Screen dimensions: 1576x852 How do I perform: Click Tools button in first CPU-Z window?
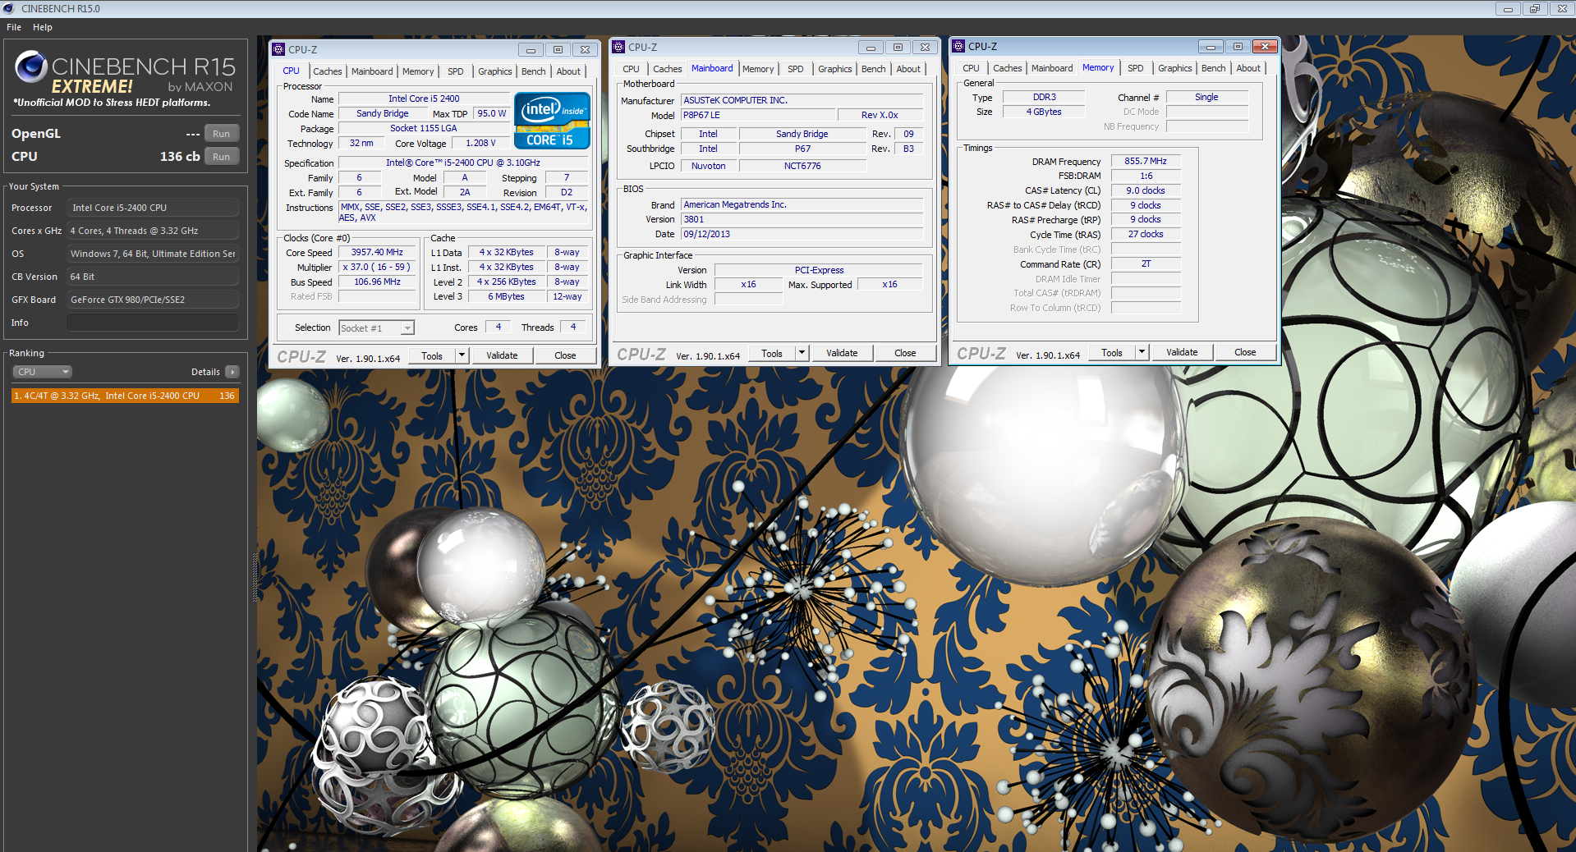click(x=432, y=355)
